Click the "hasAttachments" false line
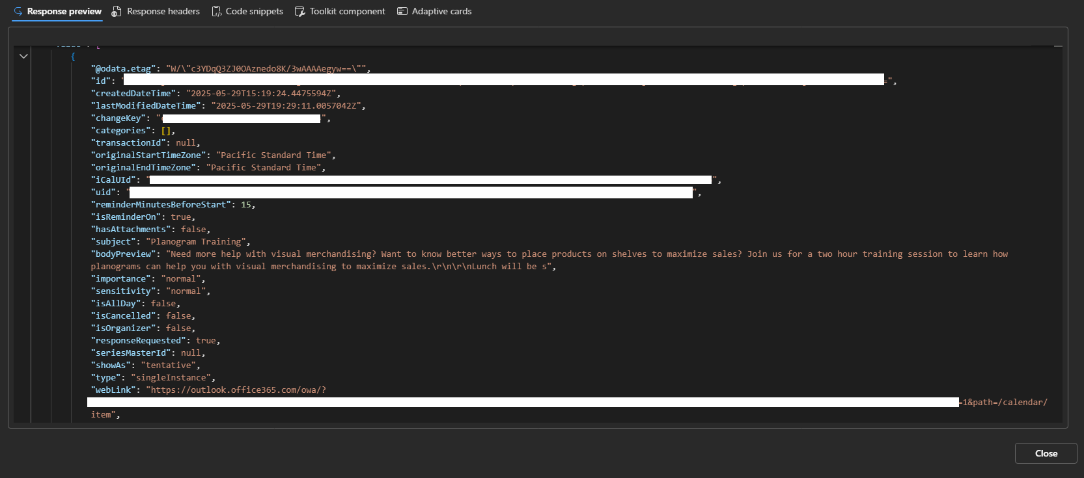The height and width of the screenshot is (478, 1084). (150, 230)
